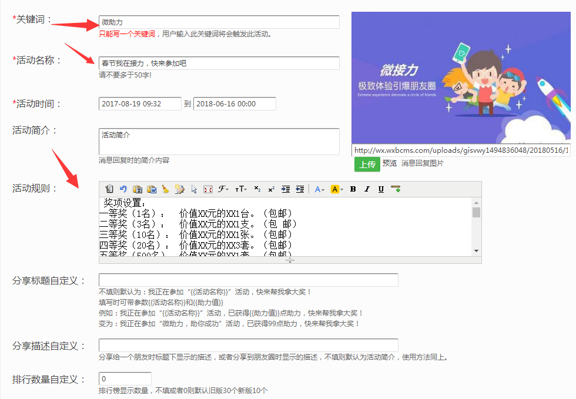Open yellow highlight color picker
The image size is (576, 399).
click(x=337, y=189)
